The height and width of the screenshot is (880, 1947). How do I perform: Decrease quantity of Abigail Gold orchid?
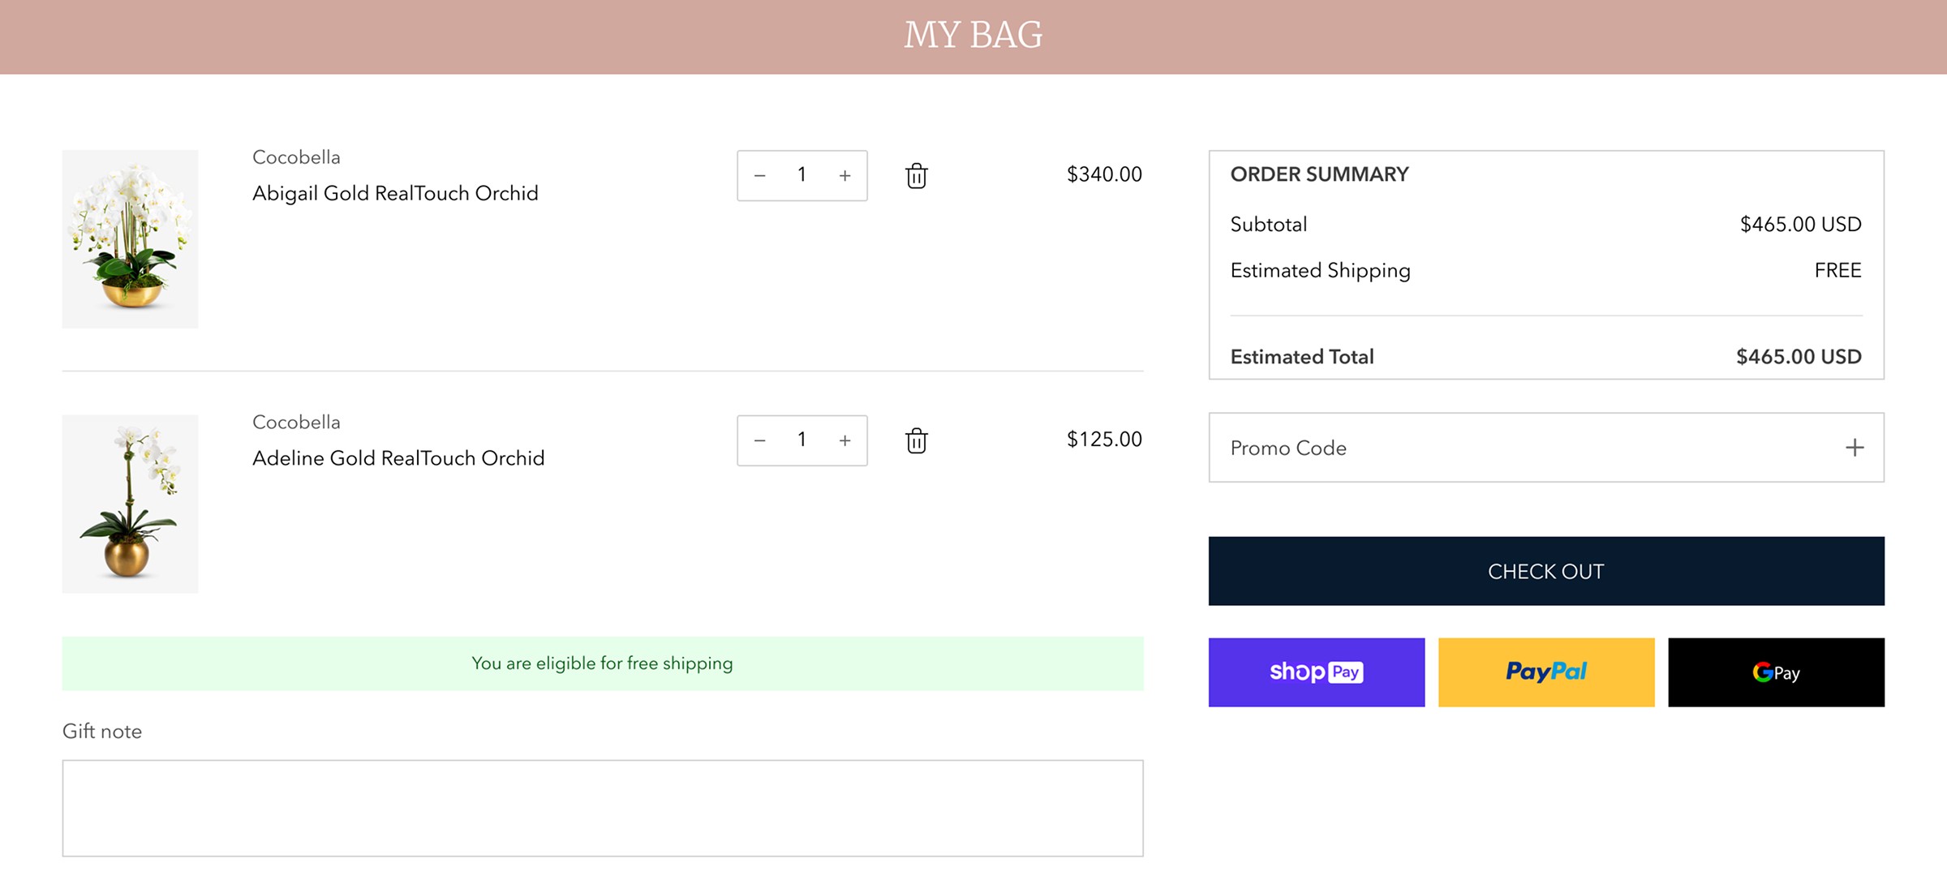[759, 175]
